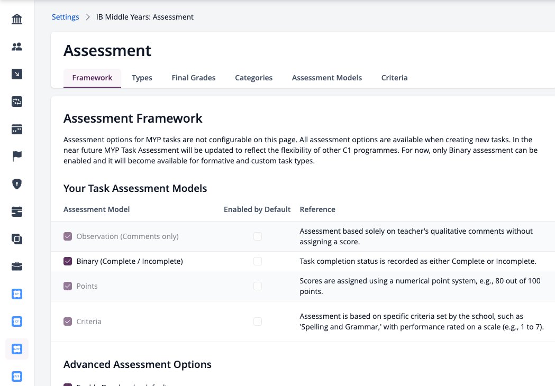Toggle Observation (Comments only) model checkbox
Image resolution: width=555 pixels, height=386 pixels.
(x=68, y=236)
